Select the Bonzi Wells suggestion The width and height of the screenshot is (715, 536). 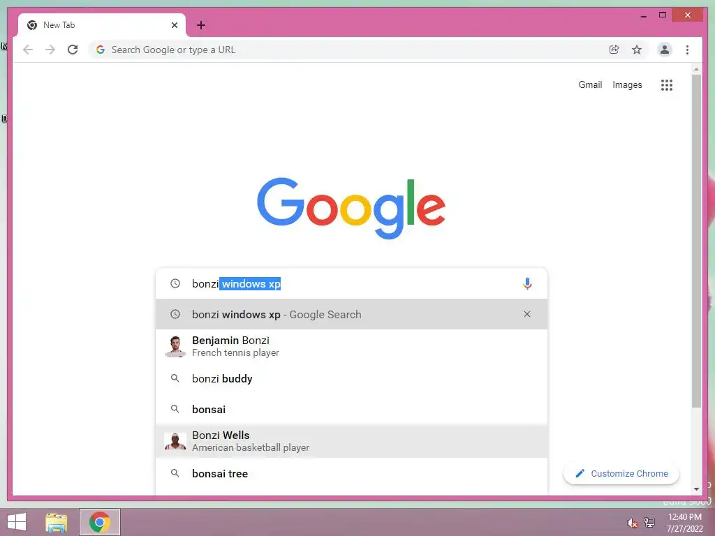click(x=351, y=441)
